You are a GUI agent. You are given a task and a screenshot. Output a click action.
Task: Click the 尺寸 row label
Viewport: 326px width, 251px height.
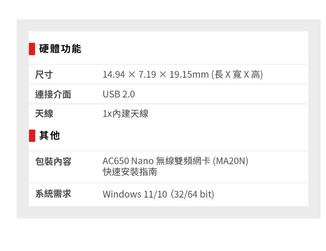click(x=44, y=75)
